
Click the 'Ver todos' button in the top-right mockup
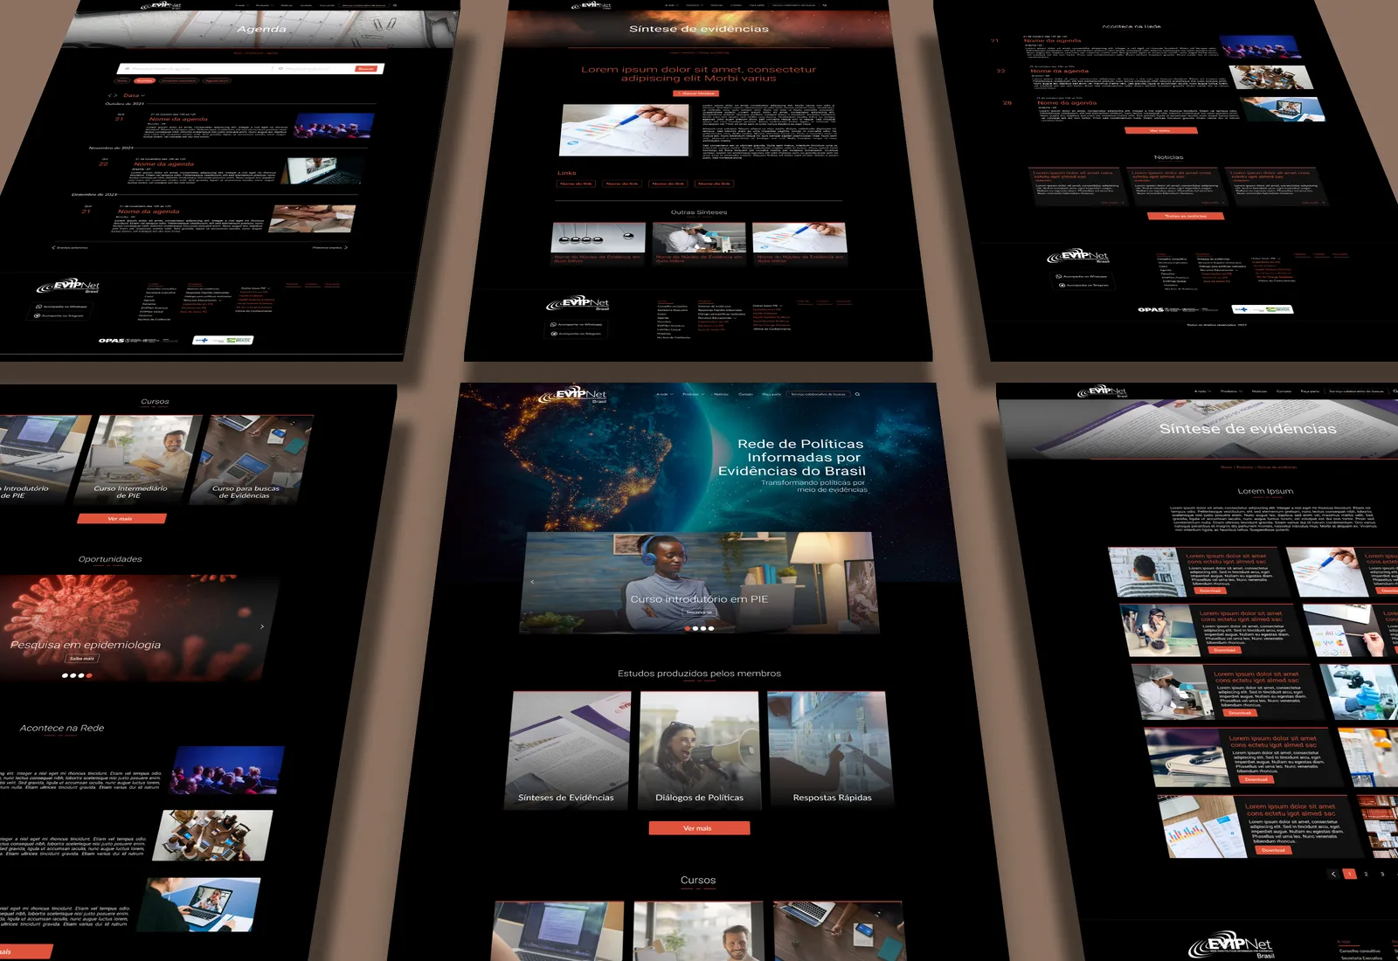click(1160, 131)
